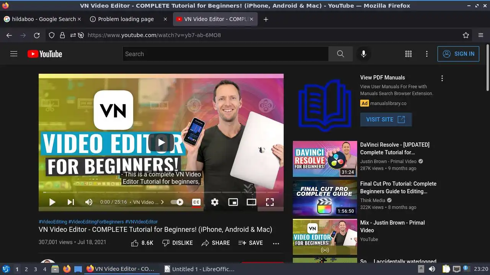Open the YouTube guide hamburger menu
490x275 pixels.
(x=14, y=54)
